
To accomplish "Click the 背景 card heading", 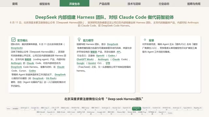I will click(x=151, y=40).
